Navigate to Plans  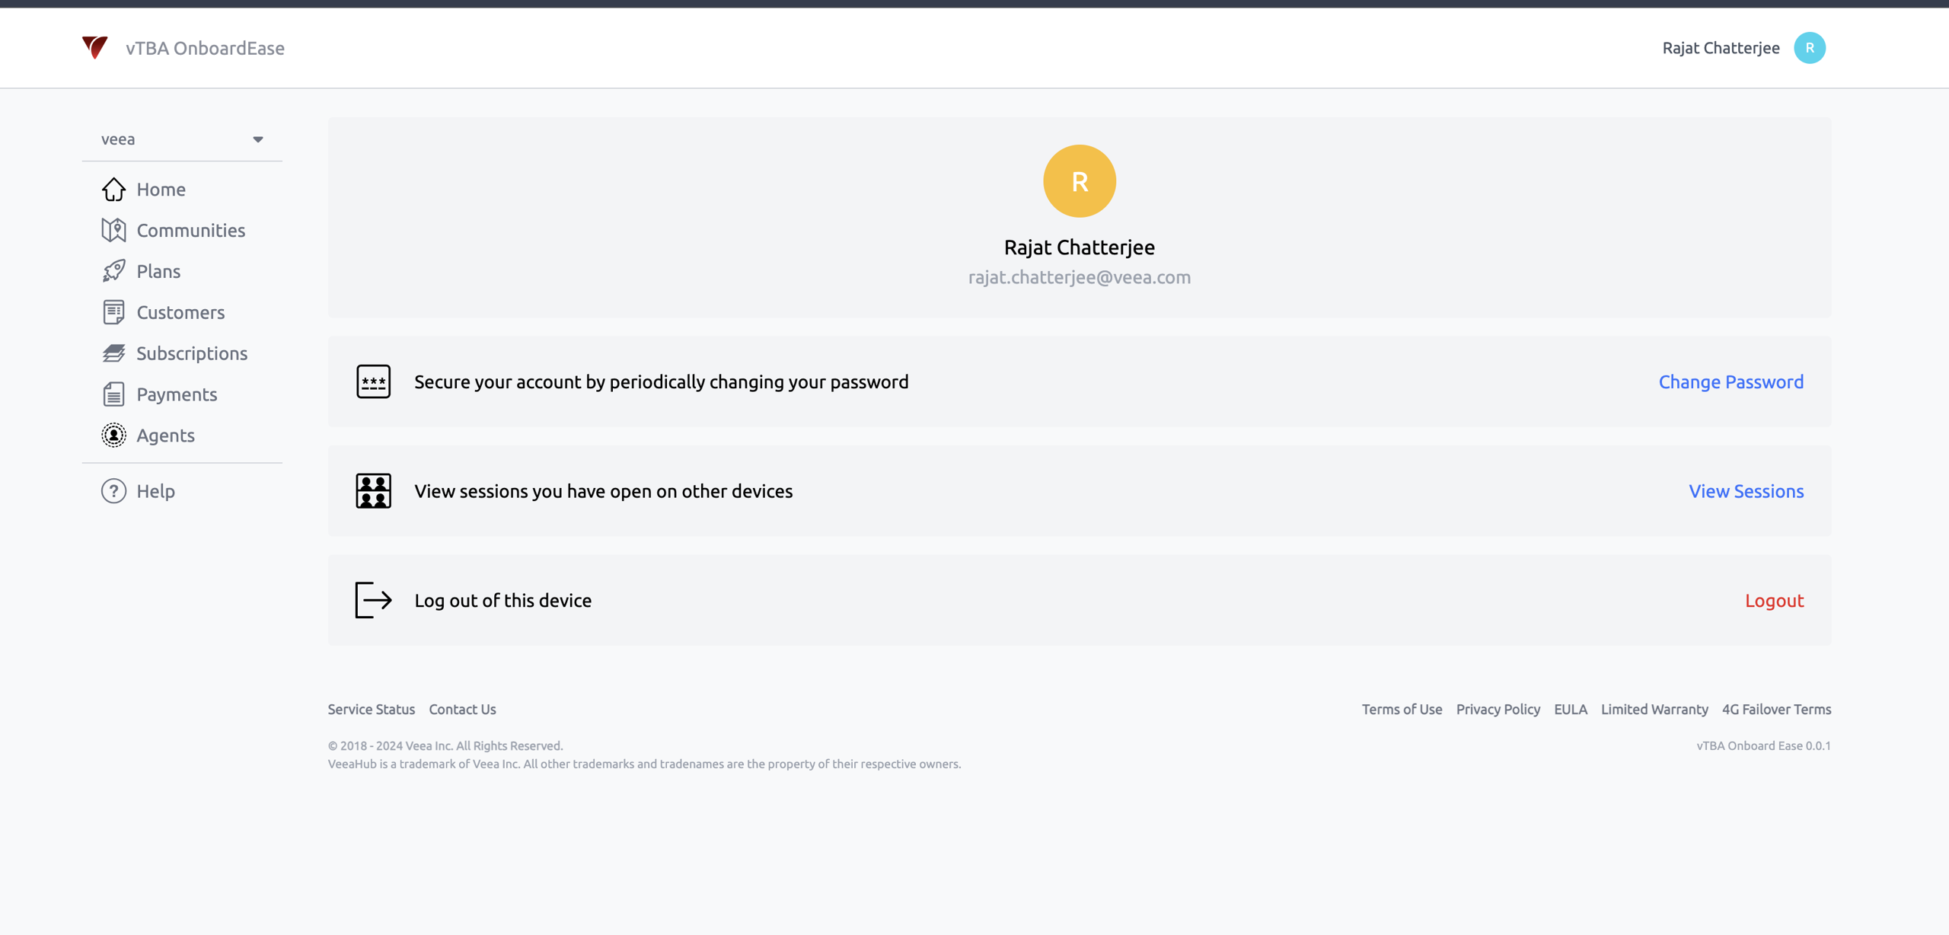[x=158, y=271]
